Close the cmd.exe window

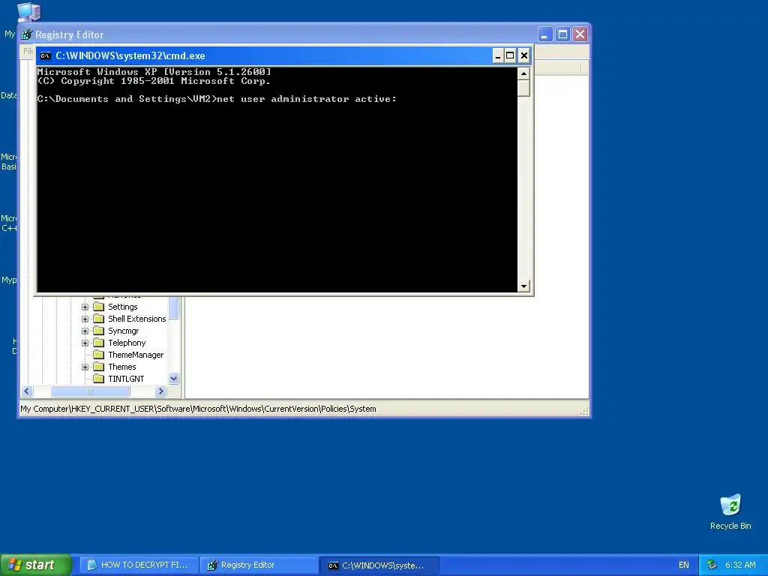coord(524,55)
